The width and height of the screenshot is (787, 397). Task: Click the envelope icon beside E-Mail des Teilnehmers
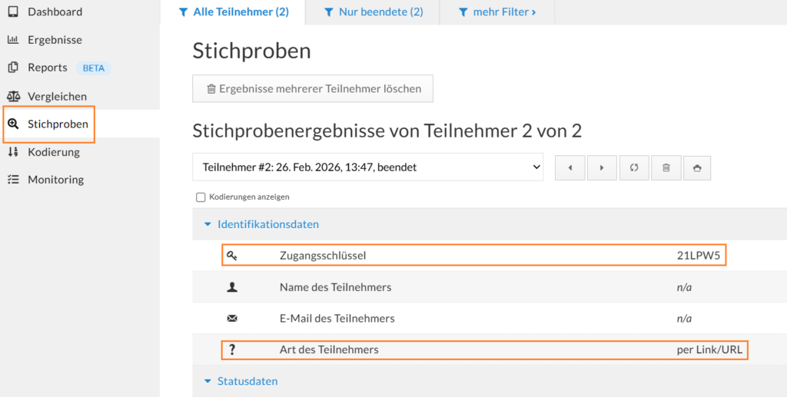click(232, 318)
